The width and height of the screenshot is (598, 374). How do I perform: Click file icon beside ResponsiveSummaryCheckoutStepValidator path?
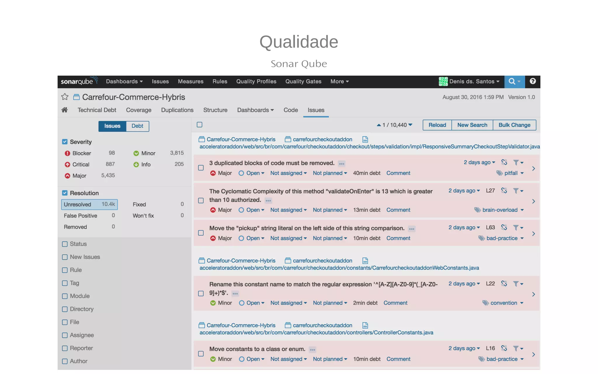365,139
